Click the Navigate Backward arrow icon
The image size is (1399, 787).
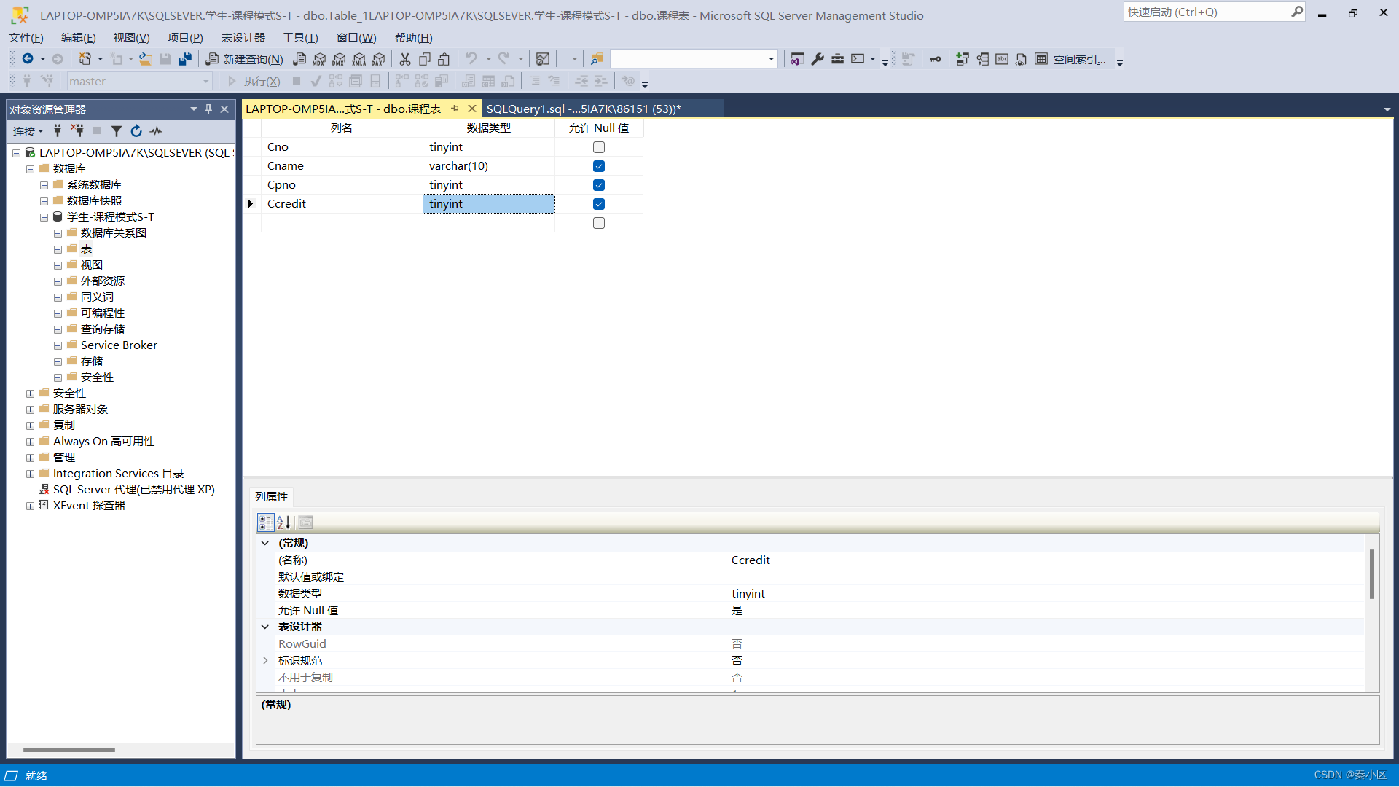28,59
